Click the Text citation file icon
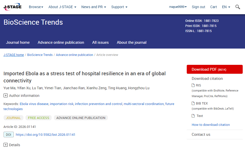The height and width of the screenshot is (150, 245). coord(193,116)
